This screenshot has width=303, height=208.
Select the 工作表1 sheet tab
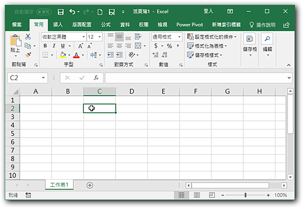59,185
